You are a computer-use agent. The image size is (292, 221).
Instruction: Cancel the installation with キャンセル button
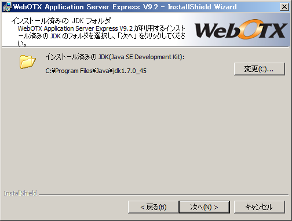(x=260, y=207)
